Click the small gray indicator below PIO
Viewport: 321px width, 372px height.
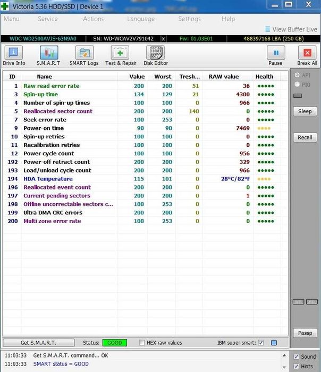(x=298, y=96)
